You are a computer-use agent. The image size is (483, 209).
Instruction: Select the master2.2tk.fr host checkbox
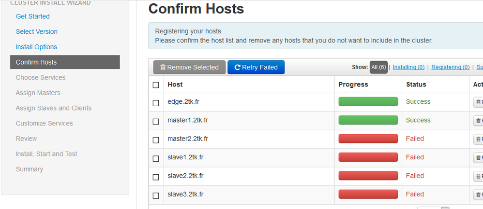(156, 140)
